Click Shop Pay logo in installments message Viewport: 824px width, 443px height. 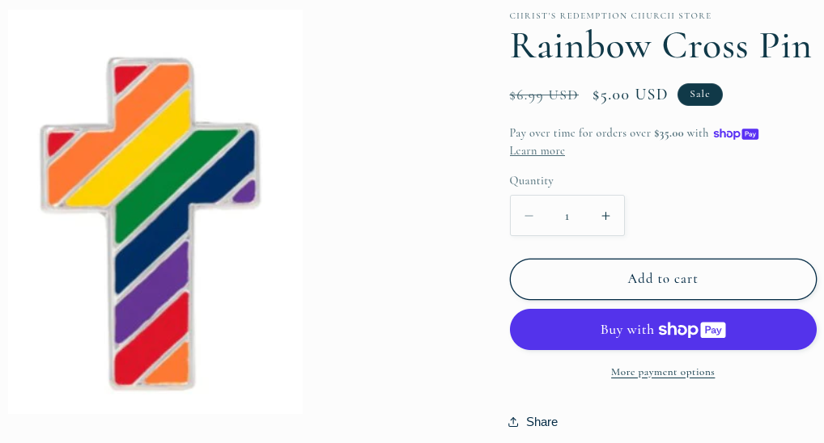[735, 133]
